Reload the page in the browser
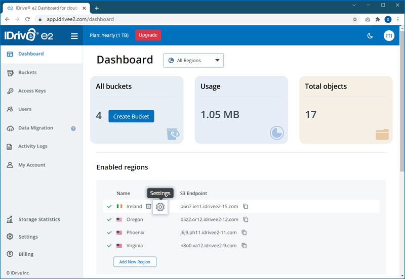This screenshot has width=405, height=279. pos(27,19)
